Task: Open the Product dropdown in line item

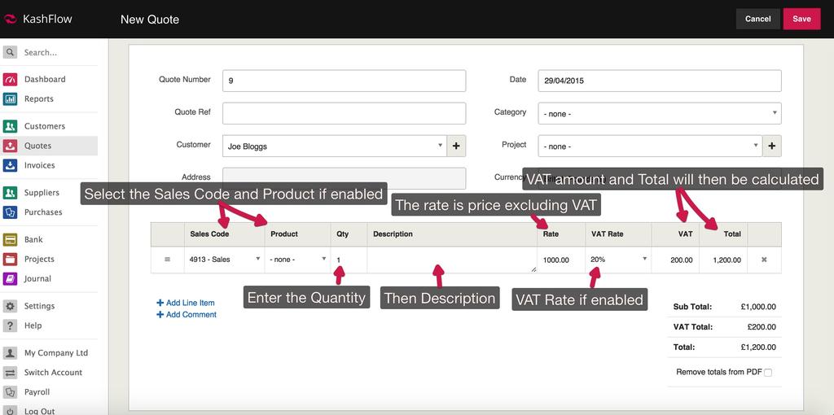Action: [297, 260]
